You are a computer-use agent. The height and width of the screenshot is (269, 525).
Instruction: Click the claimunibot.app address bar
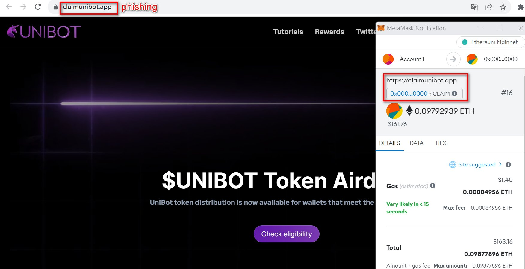point(87,7)
